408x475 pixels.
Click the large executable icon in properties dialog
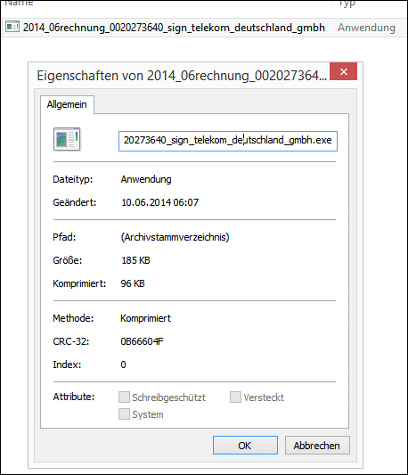tap(67, 139)
